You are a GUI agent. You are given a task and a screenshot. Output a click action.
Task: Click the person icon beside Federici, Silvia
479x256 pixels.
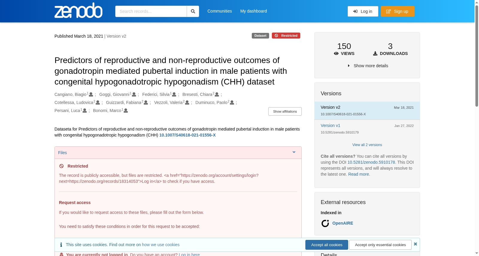point(174,94)
